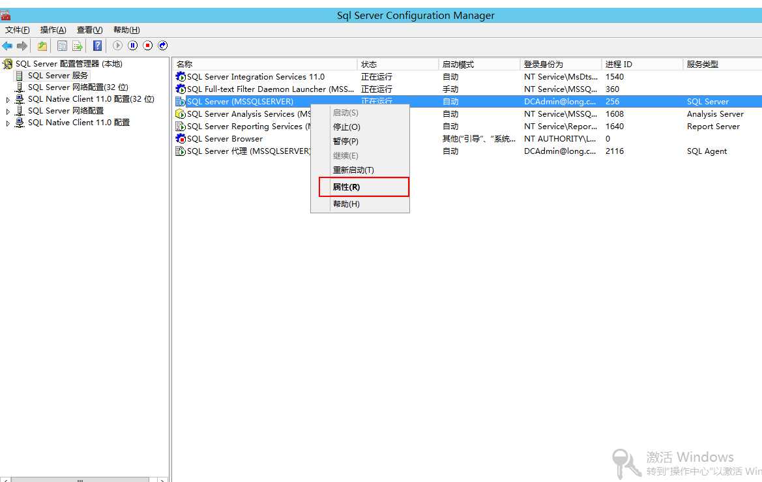Click the Pause service toolbar button
Screen dimensions: 762x482
point(133,45)
